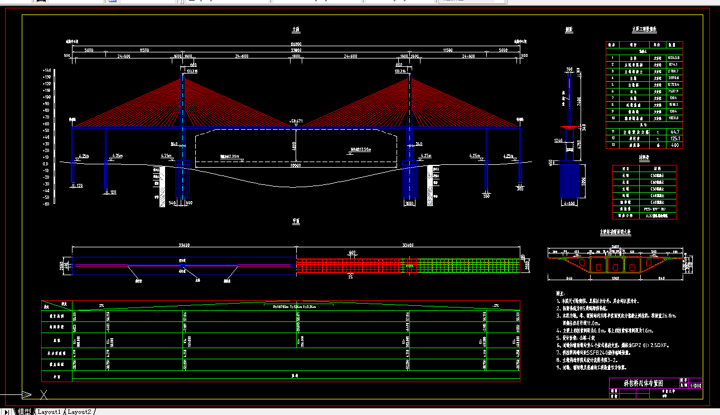
Task: Select the 30000 navigation clearance dimension
Action: click(x=295, y=165)
